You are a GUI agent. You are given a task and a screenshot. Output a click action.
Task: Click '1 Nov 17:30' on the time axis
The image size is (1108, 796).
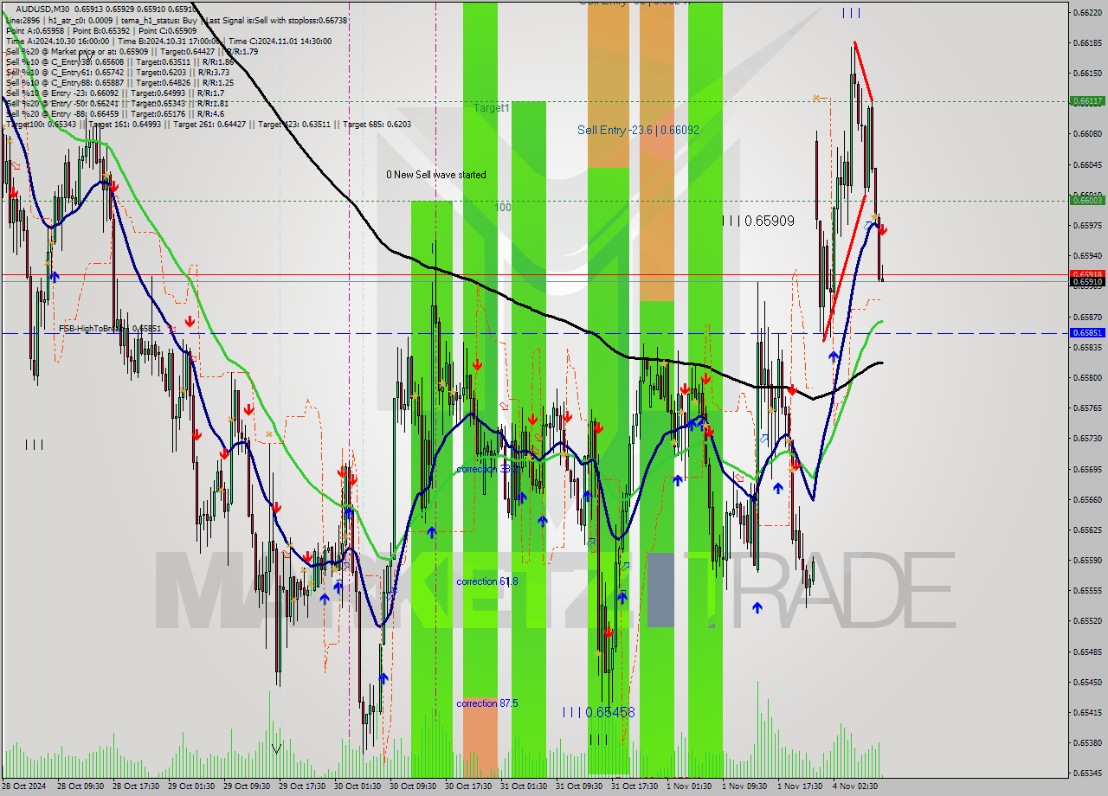pyautogui.click(x=800, y=786)
